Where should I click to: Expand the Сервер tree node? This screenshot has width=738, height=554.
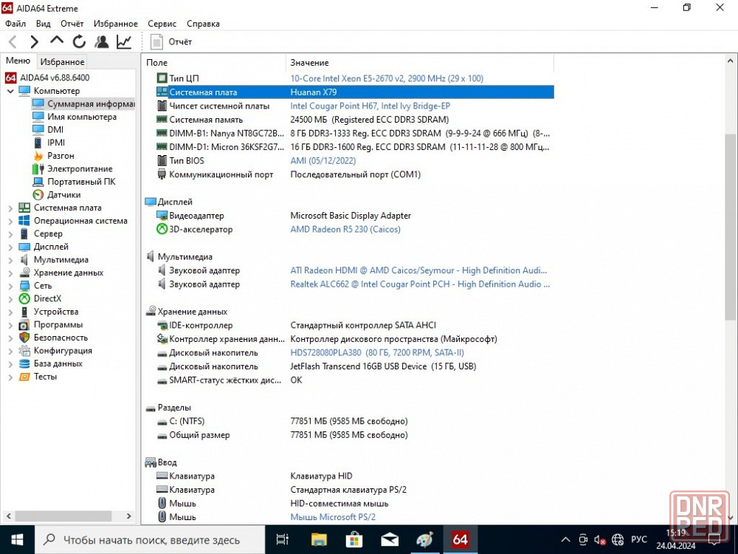[x=10, y=233]
